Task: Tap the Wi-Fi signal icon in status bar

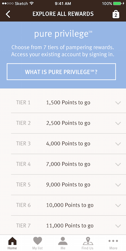Action: click(32, 3)
